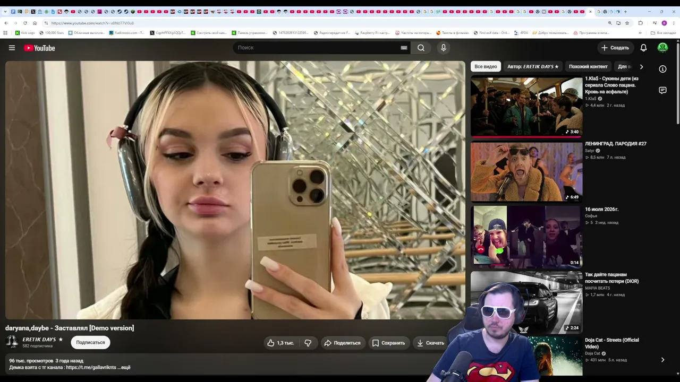Open the Chrome profile avatar
Viewport: 680px width, 382px height.
664,23
